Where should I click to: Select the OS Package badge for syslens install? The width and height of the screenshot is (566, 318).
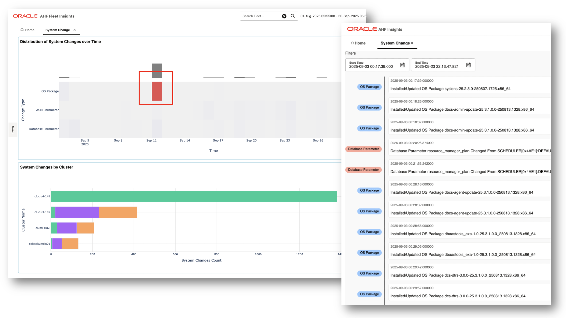[369, 87]
